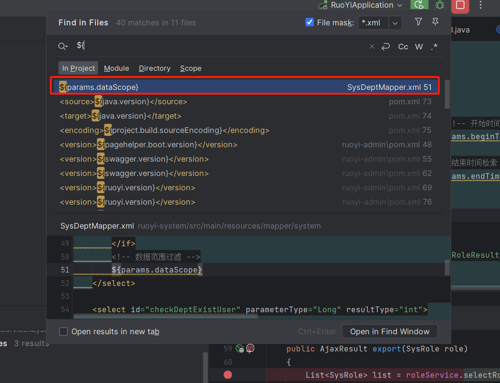Select the pom.xml 75 encoding result
The image size is (500, 383).
coord(245,130)
